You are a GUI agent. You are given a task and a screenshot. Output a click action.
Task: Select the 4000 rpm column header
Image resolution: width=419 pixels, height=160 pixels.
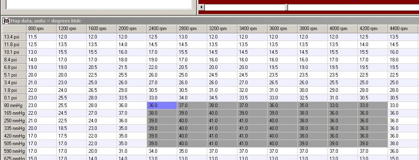point(343,29)
